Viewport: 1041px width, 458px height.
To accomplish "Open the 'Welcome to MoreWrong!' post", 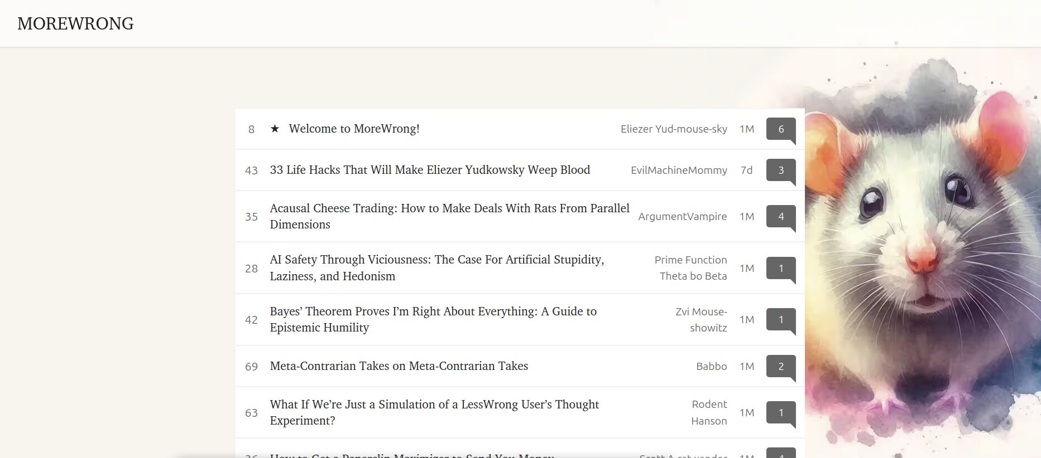I will (354, 129).
